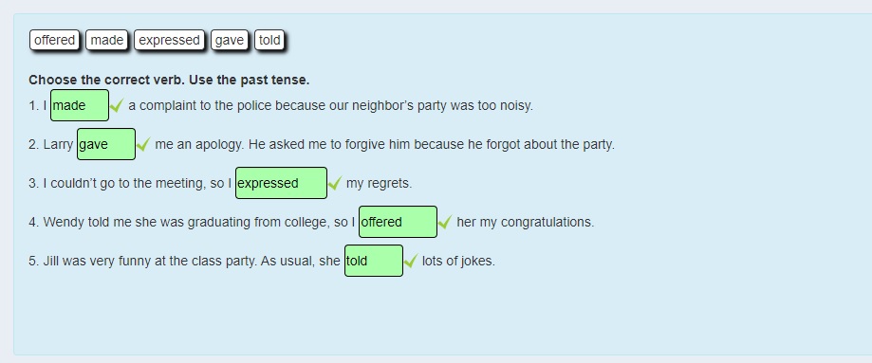Click the checkmark following 'told'
Image resolution: width=872 pixels, height=363 pixels.
point(411,261)
